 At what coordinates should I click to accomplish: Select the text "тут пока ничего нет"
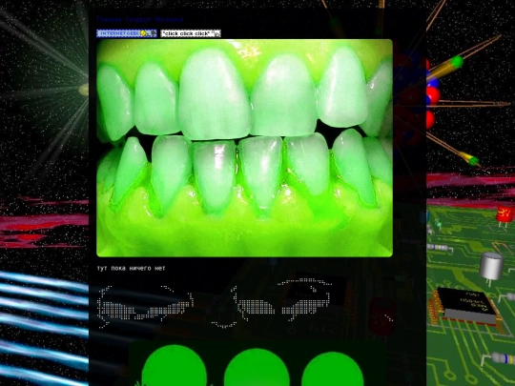(x=131, y=268)
